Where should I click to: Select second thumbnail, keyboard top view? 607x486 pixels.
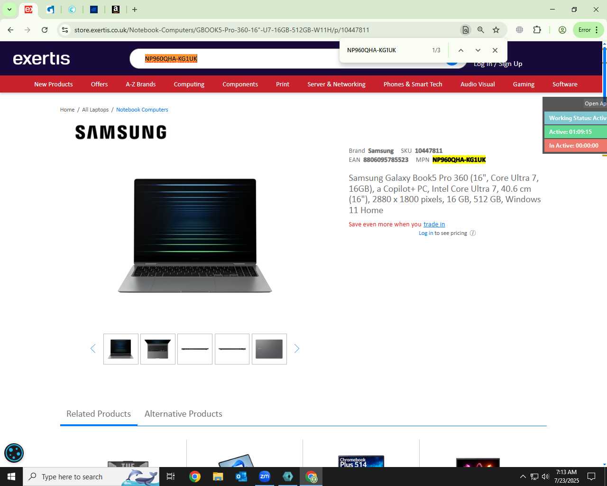tap(158, 349)
